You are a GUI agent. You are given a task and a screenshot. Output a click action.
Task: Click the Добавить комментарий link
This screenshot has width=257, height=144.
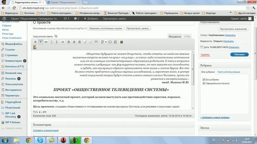point(46,130)
